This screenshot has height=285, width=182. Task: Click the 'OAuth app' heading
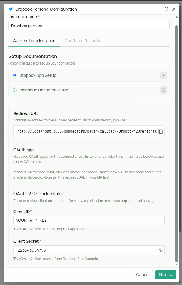pos(24,150)
